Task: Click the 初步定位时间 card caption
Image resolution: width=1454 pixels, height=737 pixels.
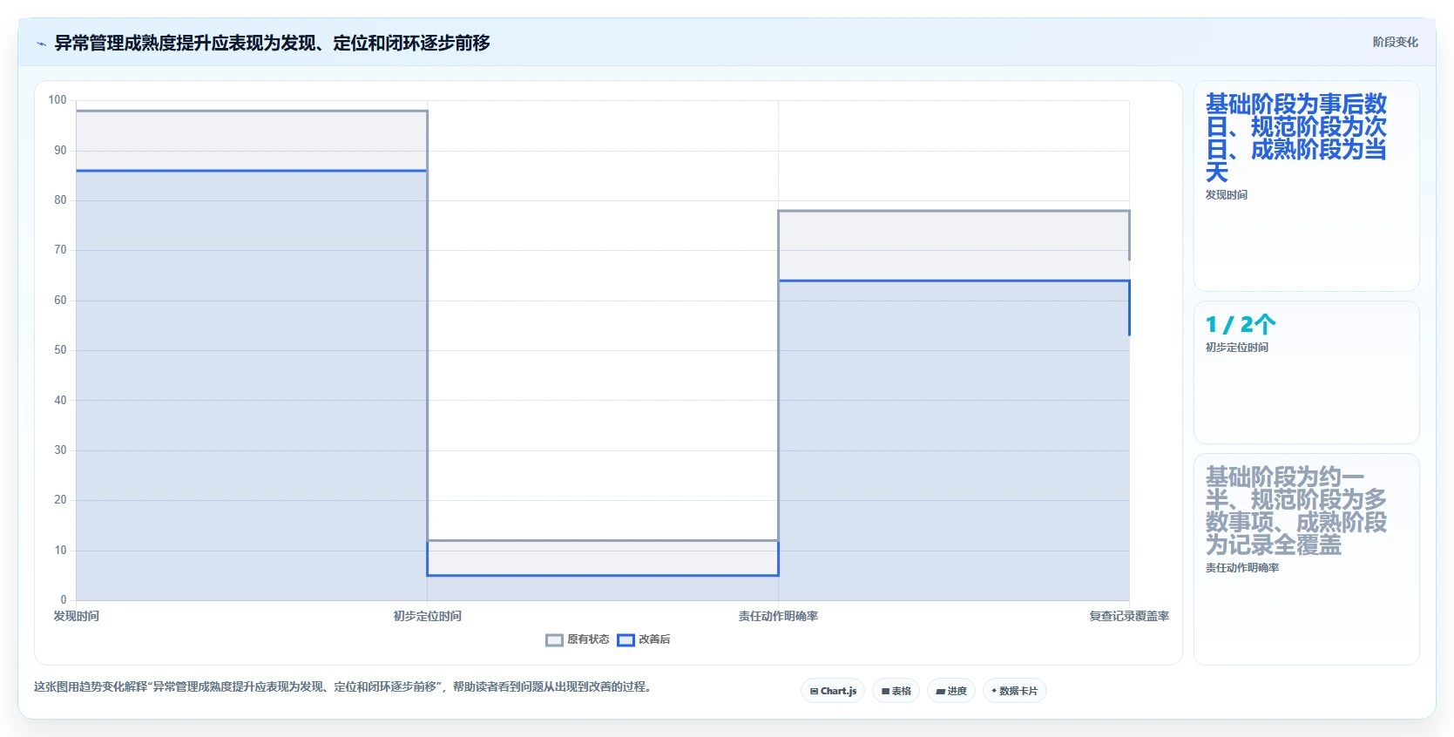Action: pyautogui.click(x=1237, y=348)
